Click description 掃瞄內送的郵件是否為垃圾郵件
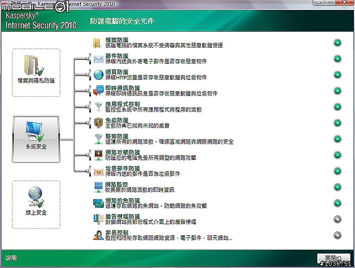 click(x=143, y=174)
